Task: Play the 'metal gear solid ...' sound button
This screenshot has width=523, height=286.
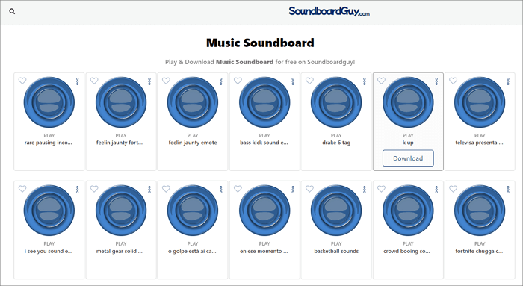Action: pos(121,211)
